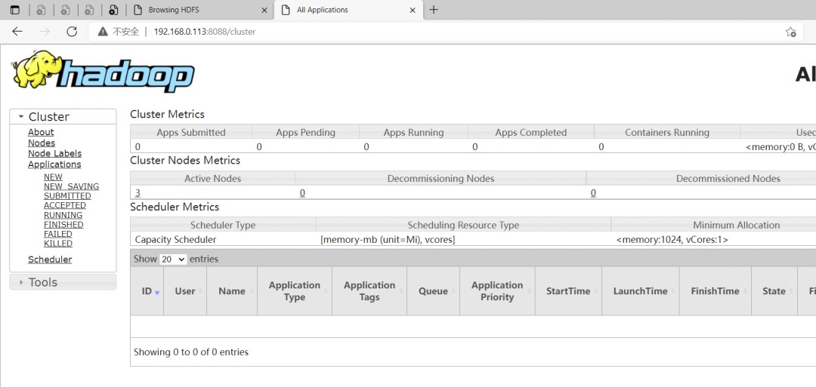Close the Browsing HDFS tab
The width and height of the screenshot is (816, 387).
(x=264, y=11)
